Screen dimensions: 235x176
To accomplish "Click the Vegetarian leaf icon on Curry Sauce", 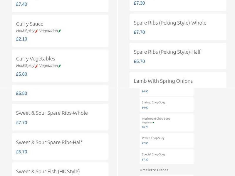I will coord(59,30).
